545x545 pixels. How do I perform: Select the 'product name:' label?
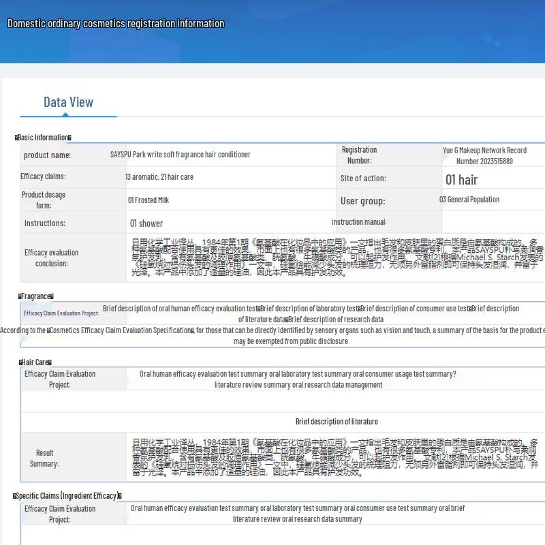tap(47, 155)
